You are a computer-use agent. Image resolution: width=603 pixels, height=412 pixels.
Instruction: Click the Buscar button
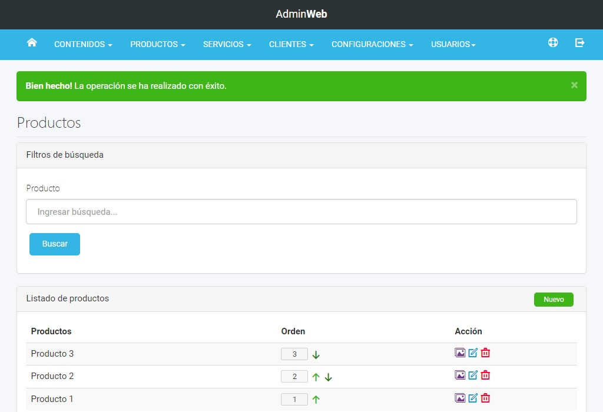tap(54, 244)
